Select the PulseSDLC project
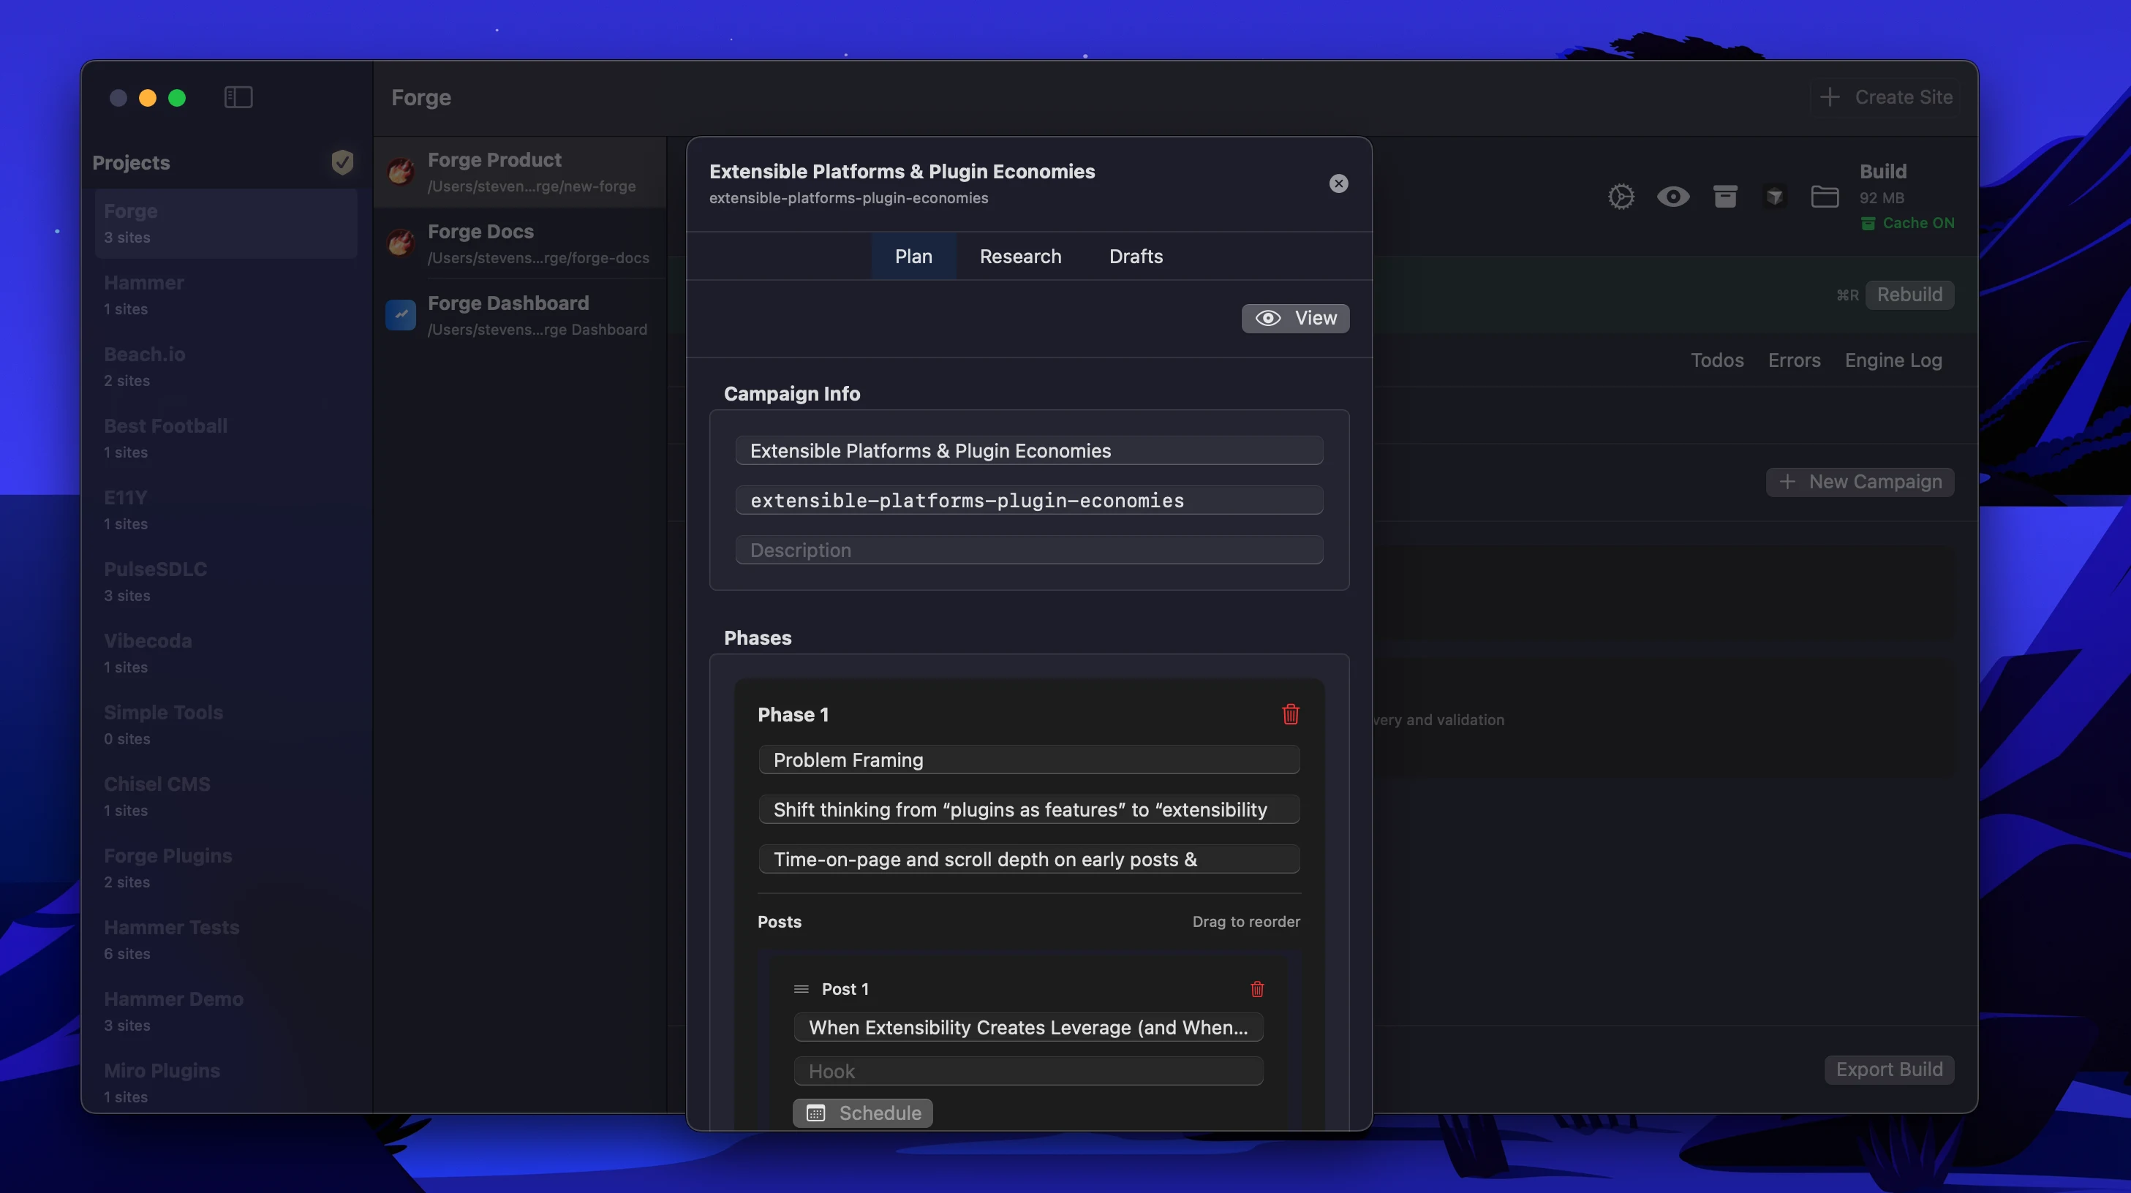Viewport: 2131px width, 1193px height. coord(226,581)
